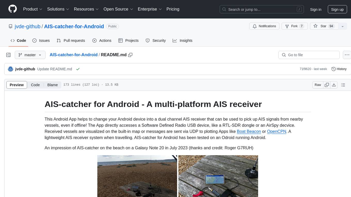351x197 pixels.
Task: Open the phone on table photo
Action: pos(218,176)
